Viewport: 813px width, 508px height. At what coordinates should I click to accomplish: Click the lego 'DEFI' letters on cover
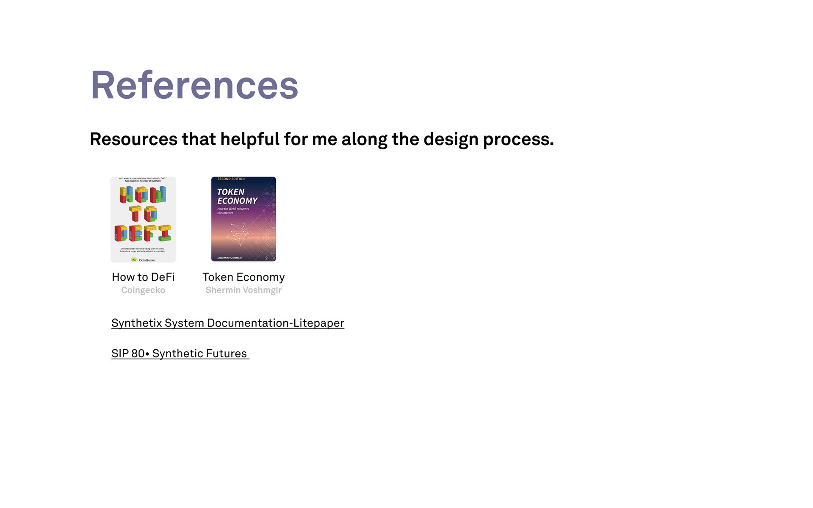(143, 233)
